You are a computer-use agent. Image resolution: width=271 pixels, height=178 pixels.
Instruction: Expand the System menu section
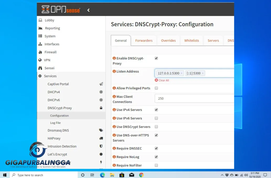(x=71, y=36)
